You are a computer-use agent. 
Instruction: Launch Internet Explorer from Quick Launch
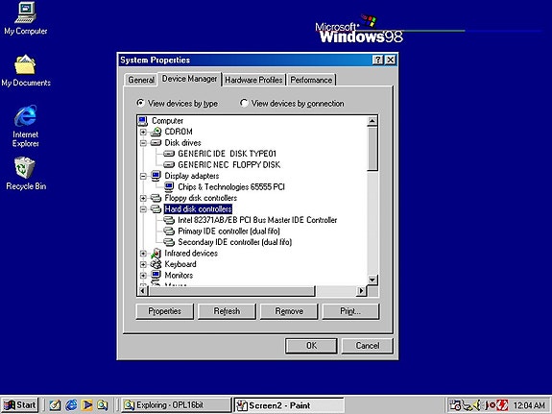[x=71, y=405]
